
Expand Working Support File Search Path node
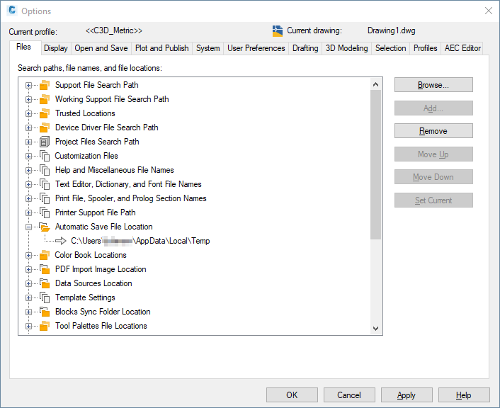(29, 100)
